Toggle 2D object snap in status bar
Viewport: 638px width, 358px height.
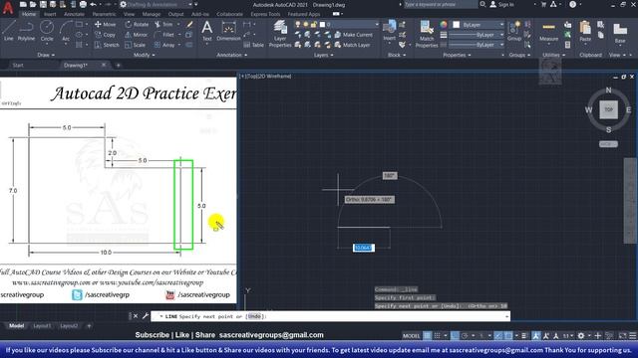click(x=508, y=336)
